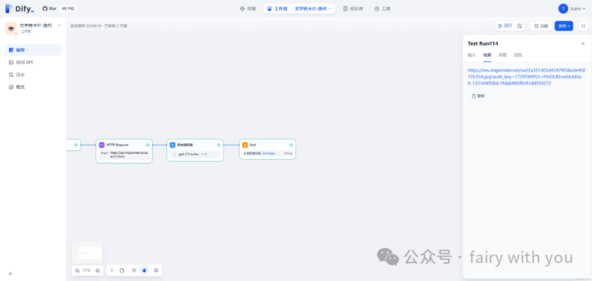
Task: Expand the 文字转卡片-迭代 app selector in sidebar
Action: click(x=59, y=25)
